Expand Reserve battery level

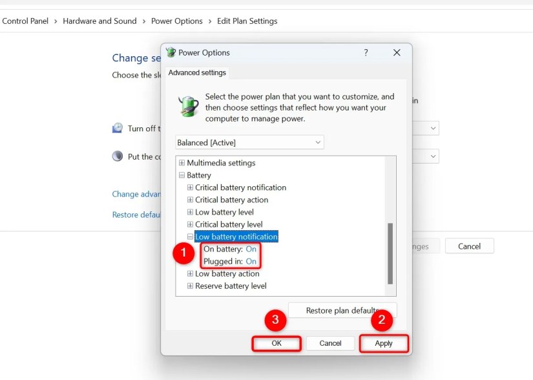[x=190, y=286]
